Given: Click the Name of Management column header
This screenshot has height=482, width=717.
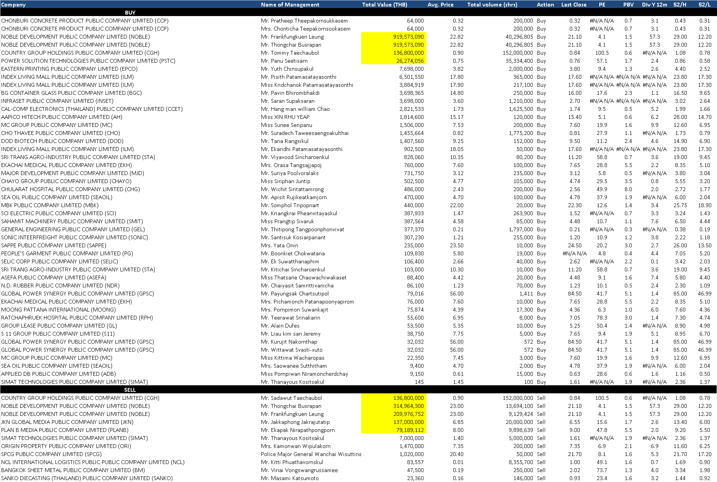Looking at the screenshot, I should click(x=290, y=5).
